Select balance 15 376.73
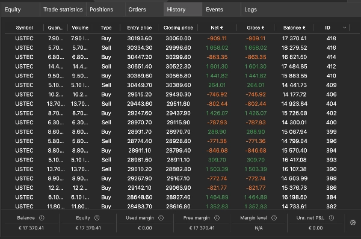Viewport: 361px width, 239px height. (x=294, y=188)
